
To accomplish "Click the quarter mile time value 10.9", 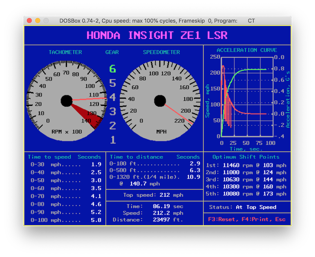I will coord(193,177).
